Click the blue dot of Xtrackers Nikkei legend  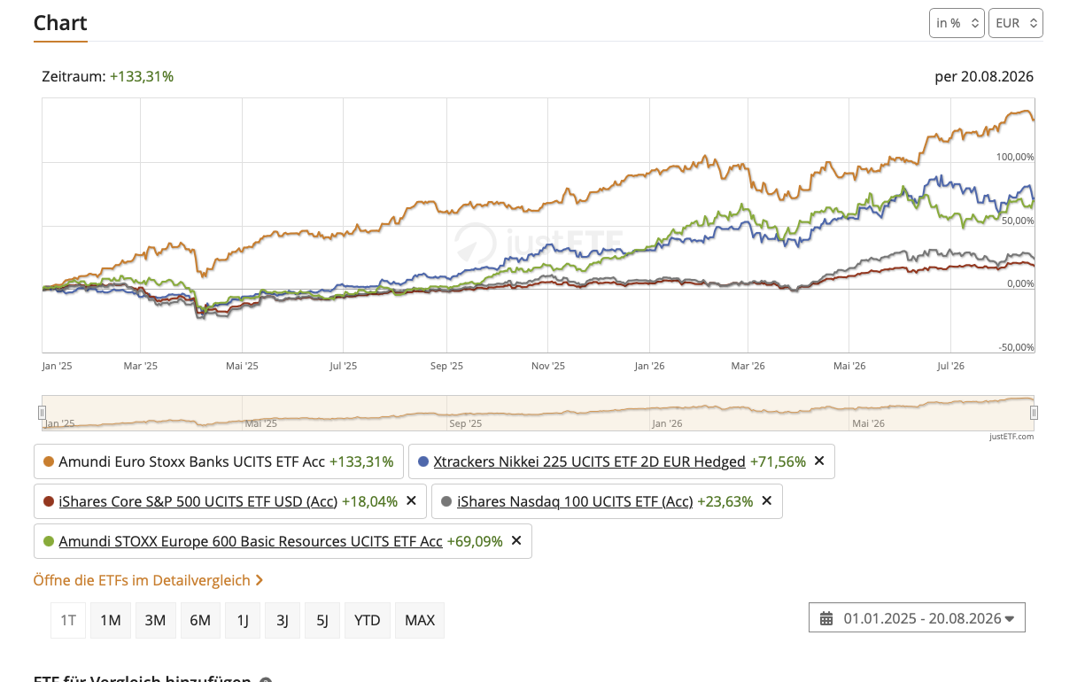[423, 461]
